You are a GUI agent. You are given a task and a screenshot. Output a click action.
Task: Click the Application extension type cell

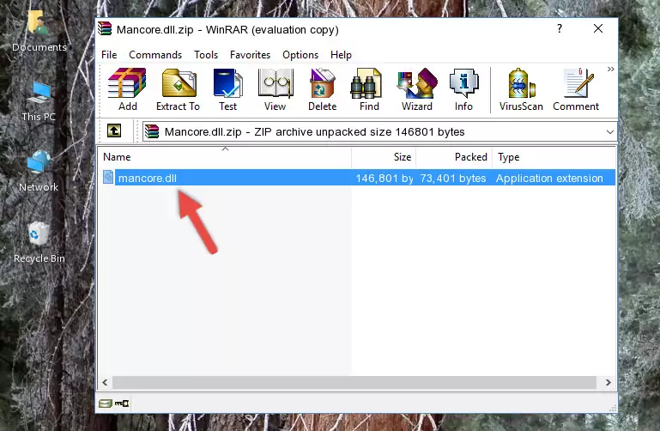549,178
